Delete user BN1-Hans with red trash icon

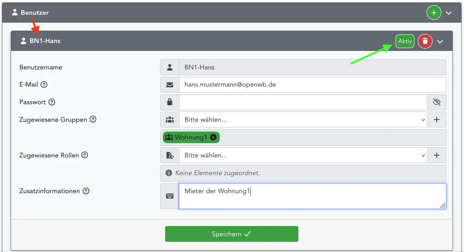point(425,41)
